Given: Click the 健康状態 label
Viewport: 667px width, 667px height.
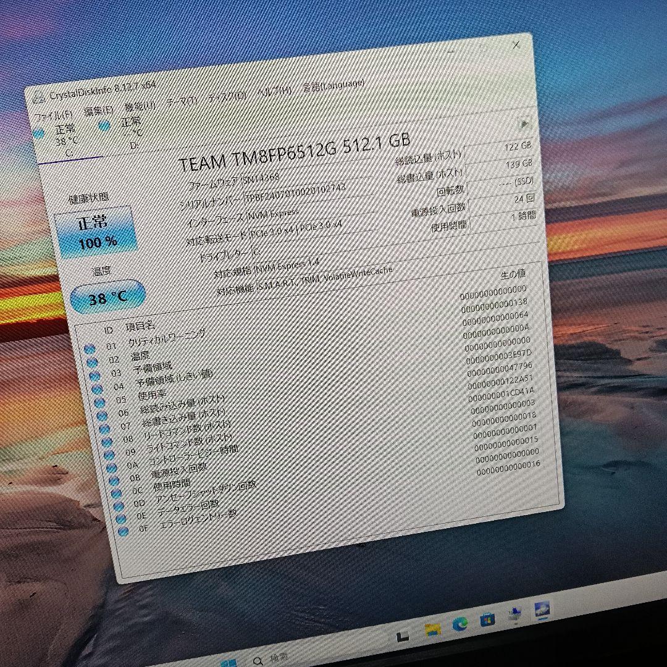Looking at the screenshot, I should pyautogui.click(x=88, y=198).
